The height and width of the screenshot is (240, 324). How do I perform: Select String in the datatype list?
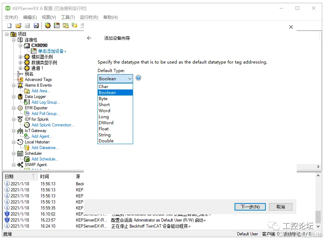115,135
